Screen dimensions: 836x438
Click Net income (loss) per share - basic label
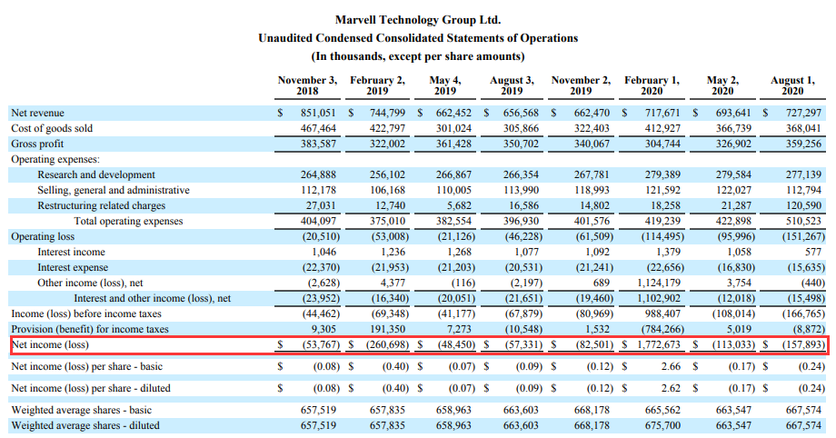pos(87,367)
